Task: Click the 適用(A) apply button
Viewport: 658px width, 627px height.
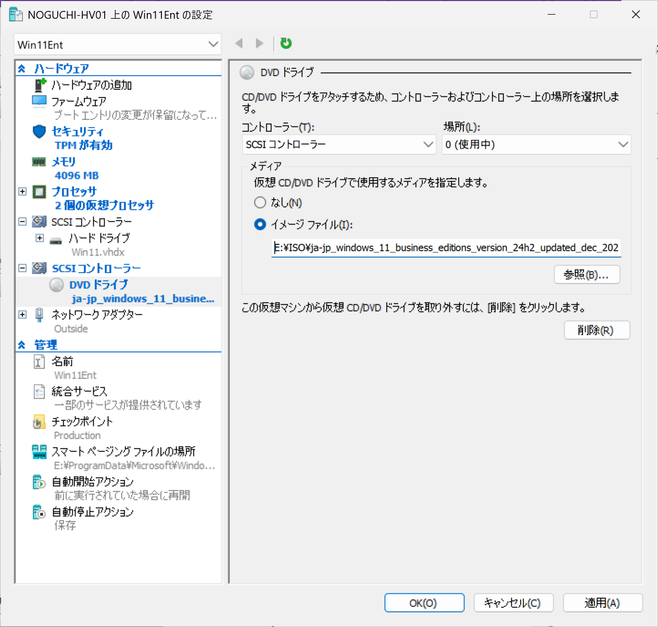Action: (603, 603)
